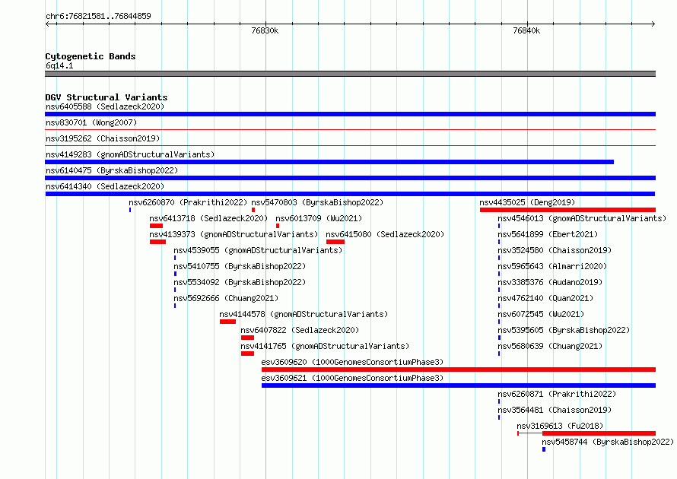This screenshot has height=479, width=677.
Task: Open nsv4539055 (gnomADStructuralVariants) label
Action: point(258,250)
